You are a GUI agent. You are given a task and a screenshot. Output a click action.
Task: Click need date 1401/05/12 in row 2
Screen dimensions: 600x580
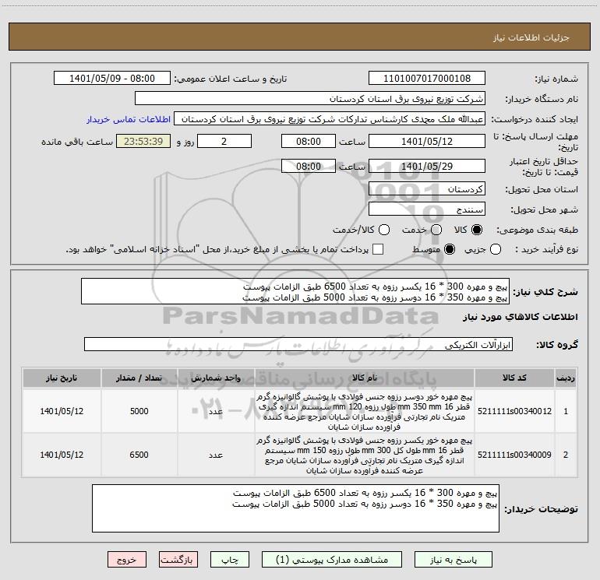point(62,455)
